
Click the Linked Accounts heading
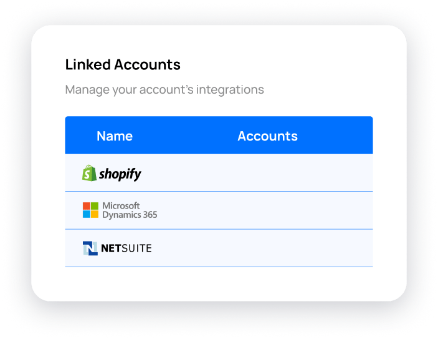click(123, 64)
